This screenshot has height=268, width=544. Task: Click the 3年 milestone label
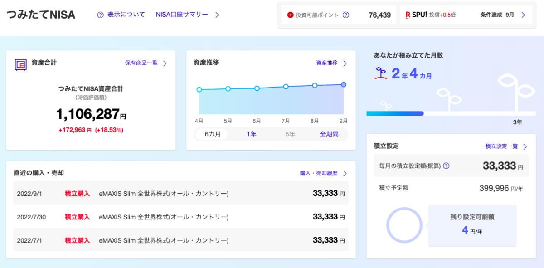pyautogui.click(x=518, y=122)
